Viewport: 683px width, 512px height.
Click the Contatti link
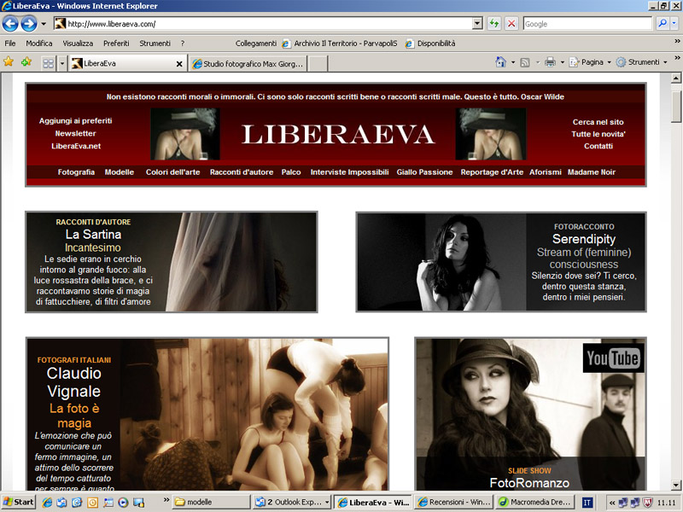(598, 146)
